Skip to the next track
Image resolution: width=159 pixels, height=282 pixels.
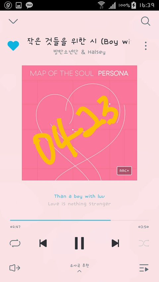point(115,243)
